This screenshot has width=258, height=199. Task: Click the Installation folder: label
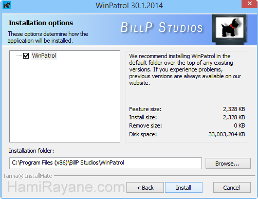coord(31,151)
